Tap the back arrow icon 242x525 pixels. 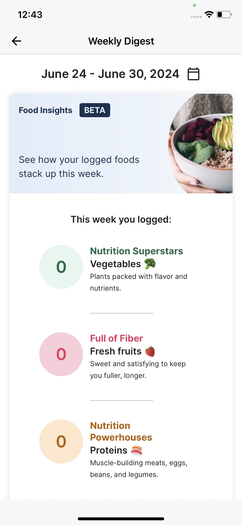pyautogui.click(x=16, y=41)
